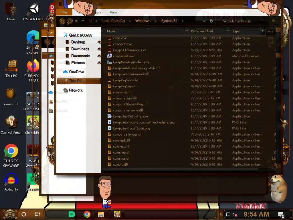Select ComputerToastIcon.png file icon
The height and width of the screenshot is (220, 293).
tap(110, 128)
